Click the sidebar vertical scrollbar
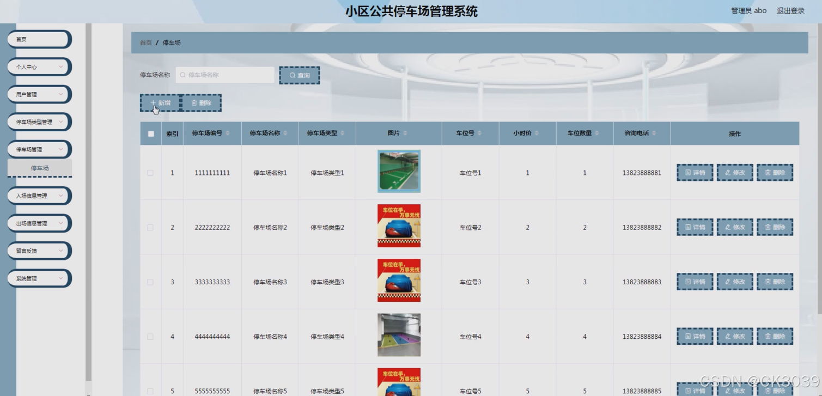 point(88,202)
